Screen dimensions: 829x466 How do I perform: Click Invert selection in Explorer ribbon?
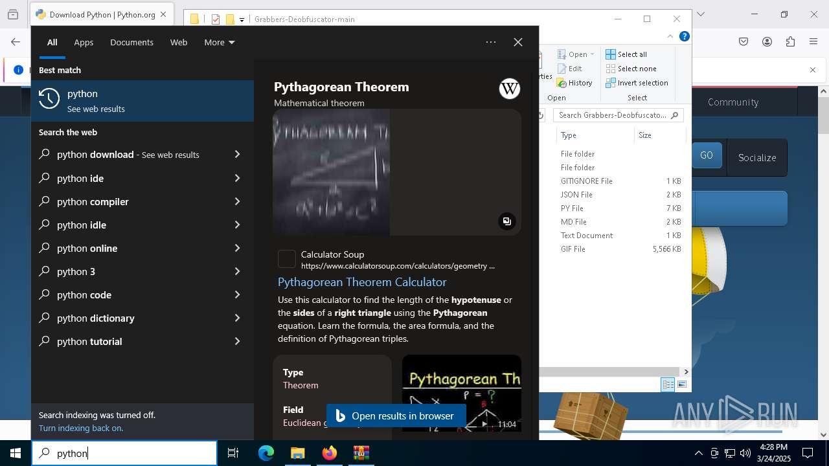coord(637,83)
